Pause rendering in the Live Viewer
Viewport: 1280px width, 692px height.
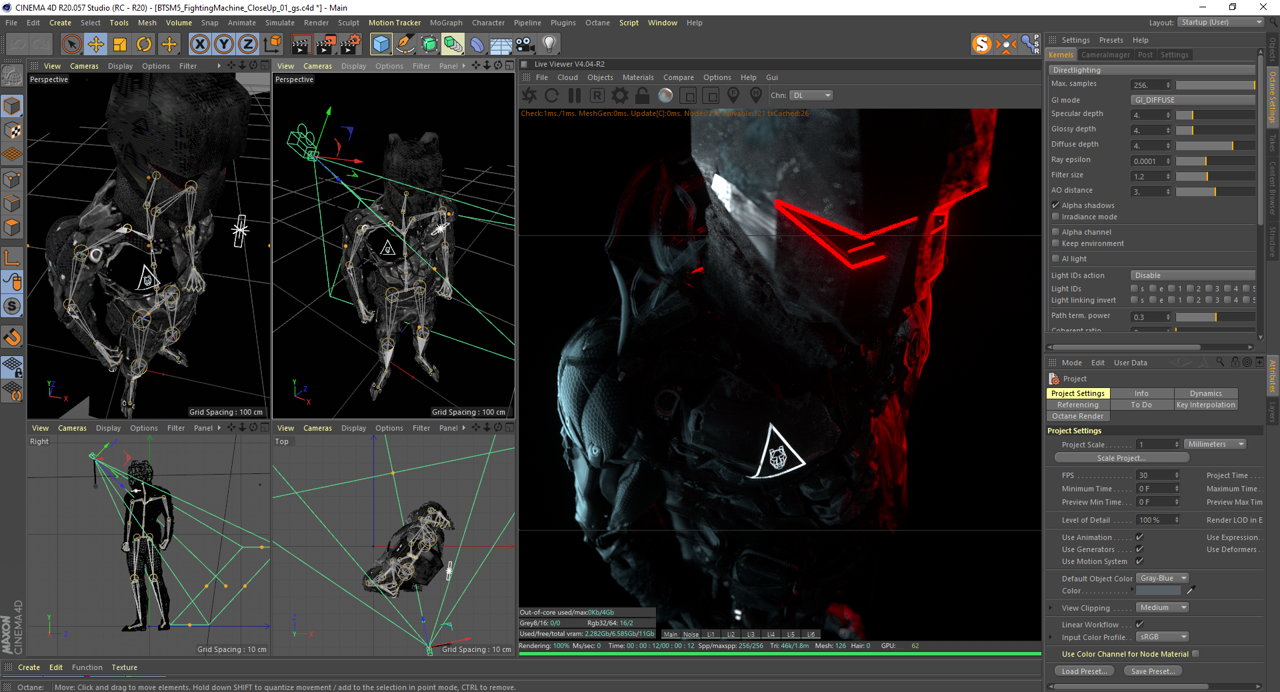[574, 95]
